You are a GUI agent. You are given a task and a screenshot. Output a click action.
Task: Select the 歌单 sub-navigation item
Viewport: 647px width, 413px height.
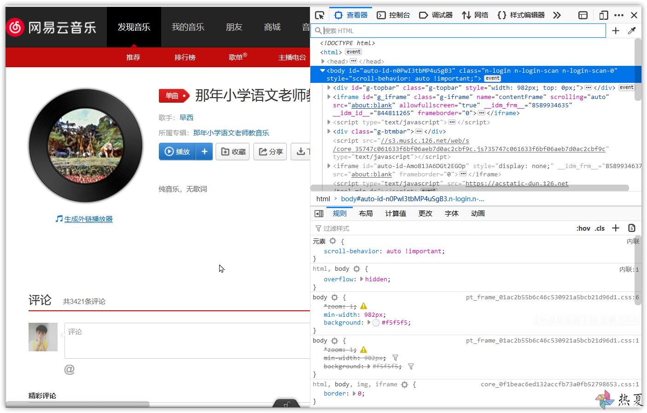237,57
